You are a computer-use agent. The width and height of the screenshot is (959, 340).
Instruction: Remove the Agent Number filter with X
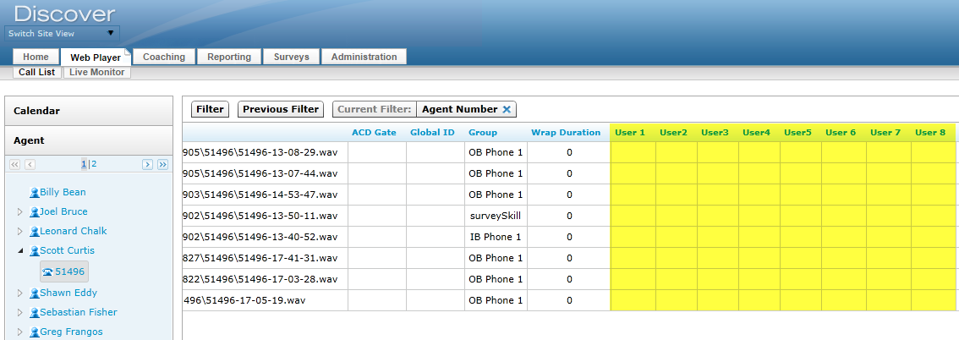(x=507, y=109)
